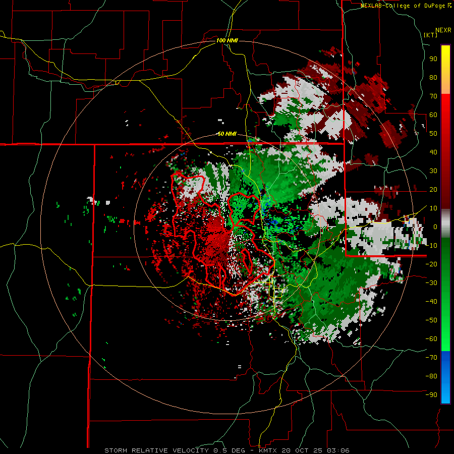Screen dimensions: 454x454
Task: Click the -90 value on the velocity scale
Action: click(431, 395)
